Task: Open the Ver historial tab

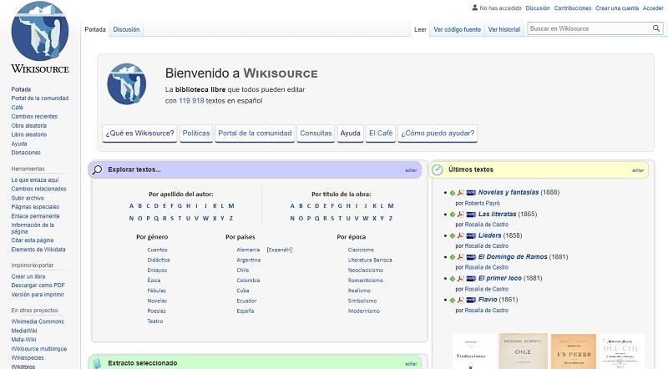Action: pyautogui.click(x=504, y=29)
